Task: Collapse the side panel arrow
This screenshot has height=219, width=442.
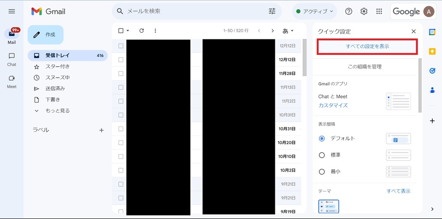Action: (x=432, y=209)
